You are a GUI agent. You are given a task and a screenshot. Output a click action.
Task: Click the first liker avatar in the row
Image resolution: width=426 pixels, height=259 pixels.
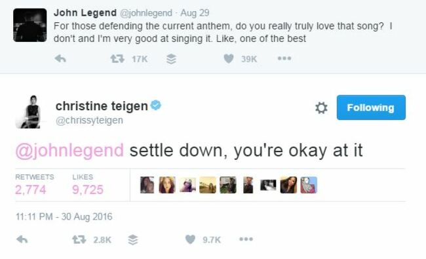click(147, 185)
